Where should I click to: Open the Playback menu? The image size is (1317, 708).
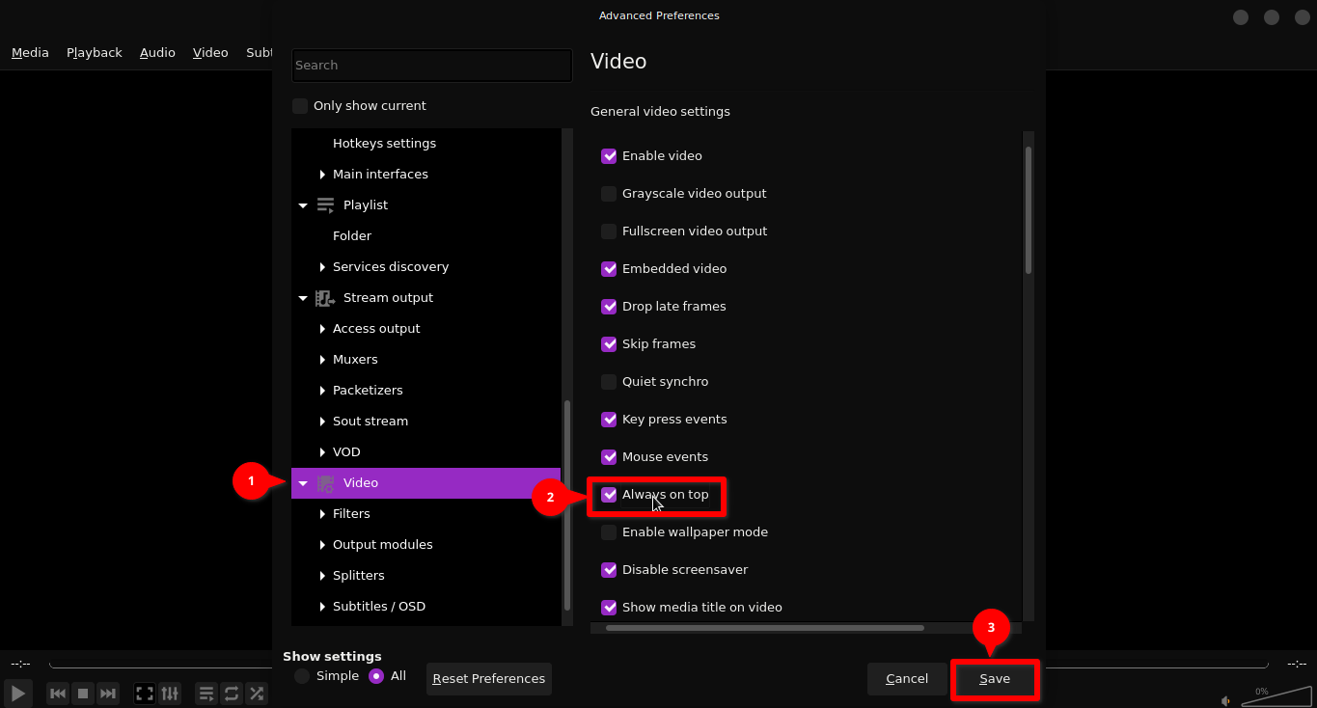click(x=94, y=53)
